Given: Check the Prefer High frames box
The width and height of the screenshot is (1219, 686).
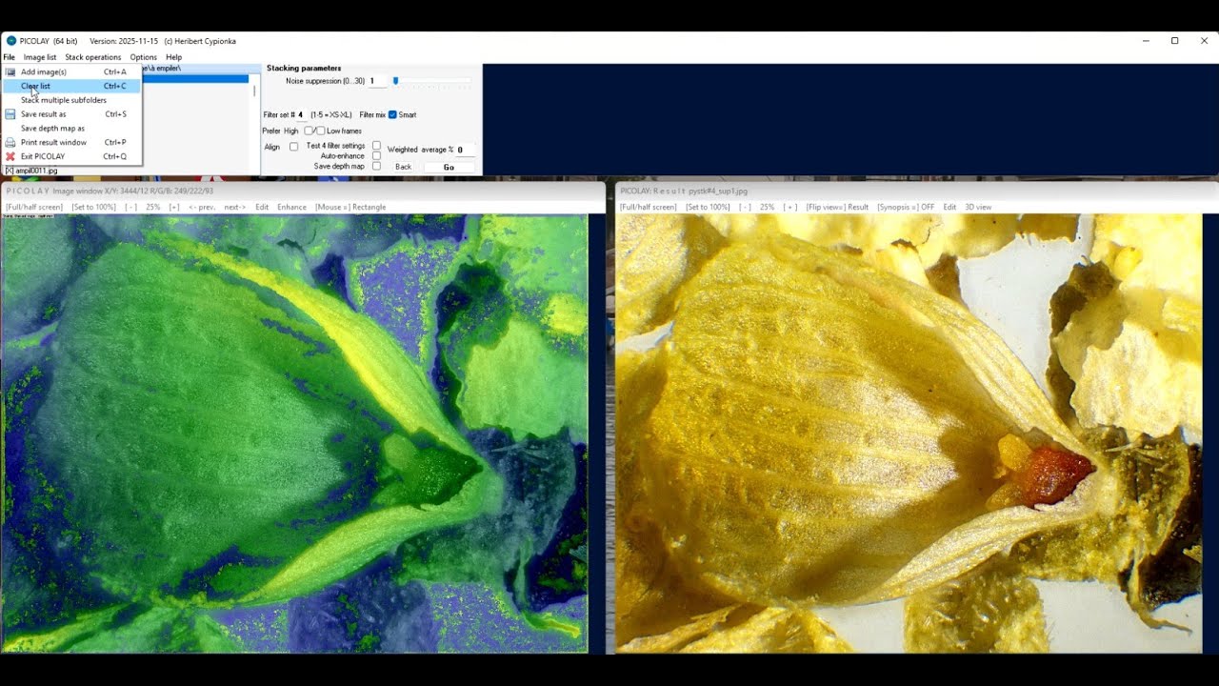Looking at the screenshot, I should point(309,131).
